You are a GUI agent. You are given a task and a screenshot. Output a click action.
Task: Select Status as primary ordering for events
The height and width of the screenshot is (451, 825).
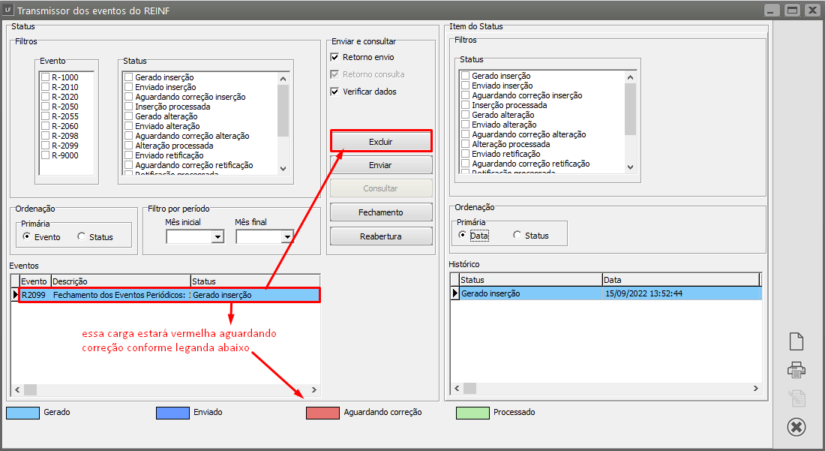(82, 236)
